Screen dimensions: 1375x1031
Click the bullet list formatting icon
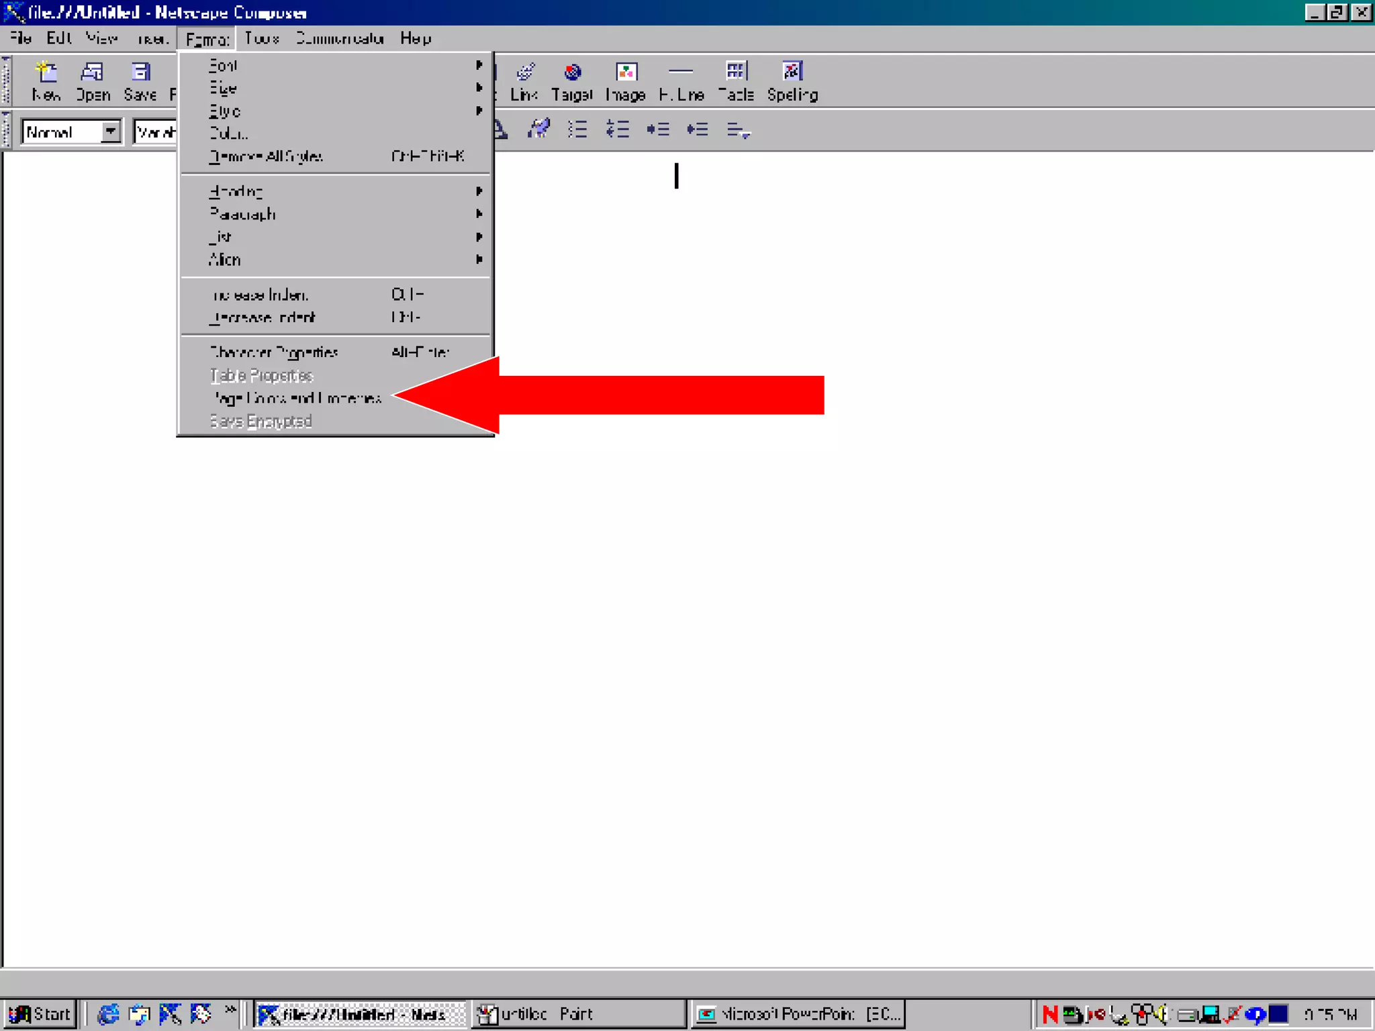coord(577,129)
